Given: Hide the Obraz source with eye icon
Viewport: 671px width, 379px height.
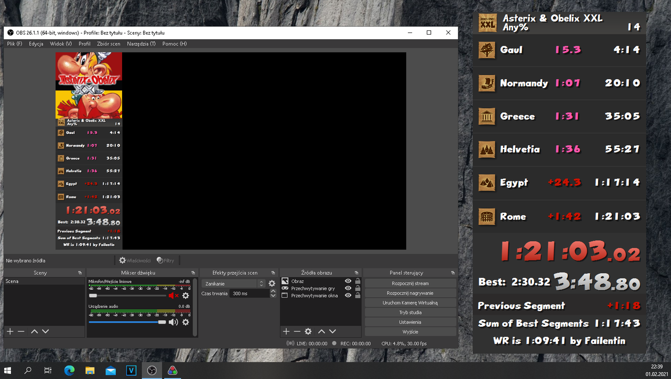Looking at the screenshot, I should 348,281.
